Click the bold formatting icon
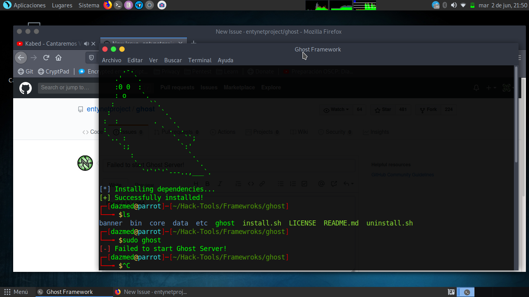The width and height of the screenshot is (529, 297). pos(208,183)
